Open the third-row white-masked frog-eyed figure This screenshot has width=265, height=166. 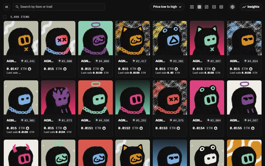pyautogui.click(x=207, y=153)
